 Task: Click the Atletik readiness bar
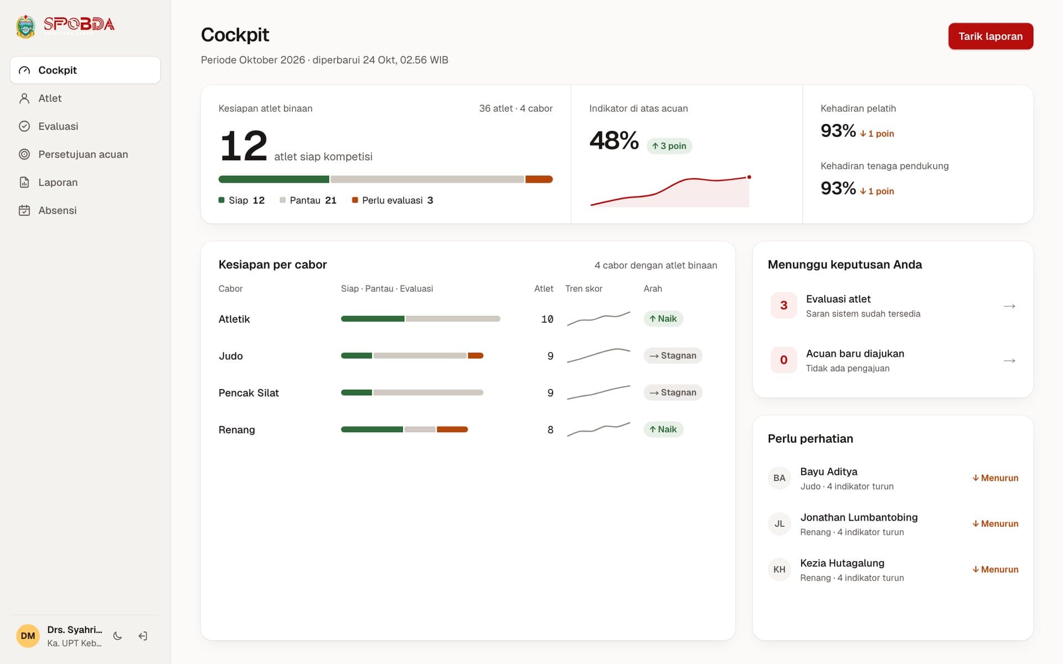(421, 319)
